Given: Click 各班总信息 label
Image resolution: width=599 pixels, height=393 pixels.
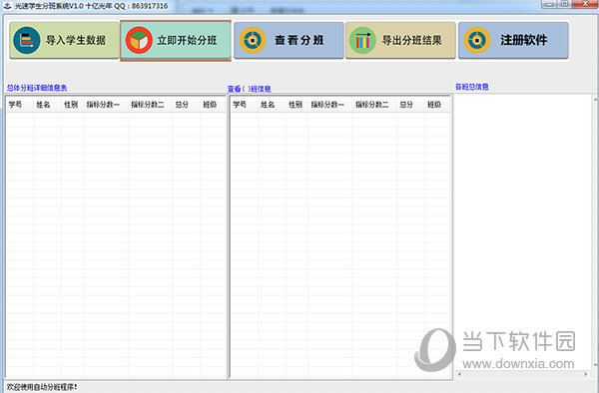Looking at the screenshot, I should pyautogui.click(x=472, y=87).
